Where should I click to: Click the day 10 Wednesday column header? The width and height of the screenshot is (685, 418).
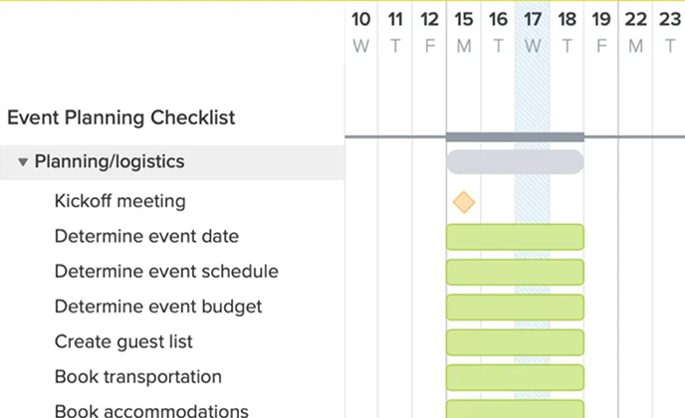click(361, 31)
